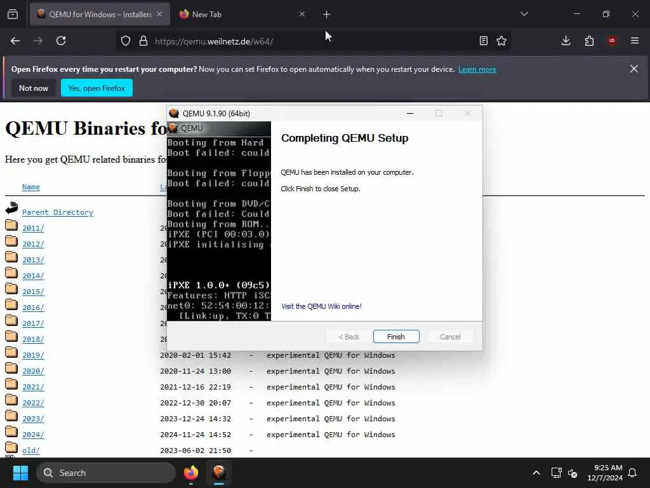The height and width of the screenshot is (488, 650).
Task: Click folder icon next to 2024/
Action: click(11, 431)
